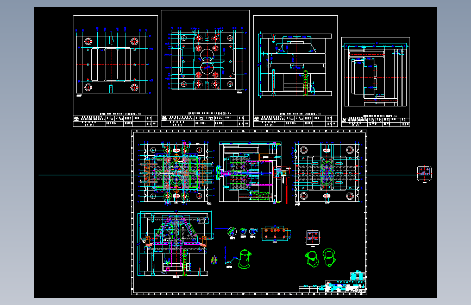The width and height of the screenshot is (471, 305).
Task: Select the smallest top-row drawing sheet at far right
Action: 375,82
